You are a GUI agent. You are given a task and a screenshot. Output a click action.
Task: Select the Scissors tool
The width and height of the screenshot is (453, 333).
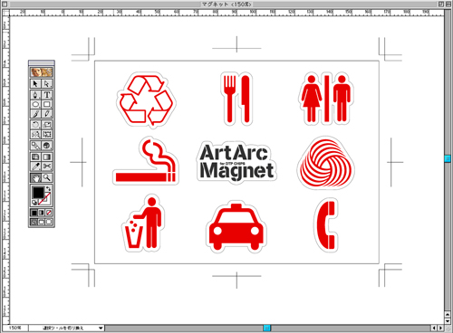click(47, 166)
